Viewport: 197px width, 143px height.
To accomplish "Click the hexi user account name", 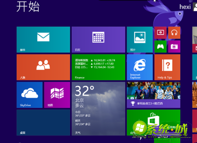I will coord(185,7).
